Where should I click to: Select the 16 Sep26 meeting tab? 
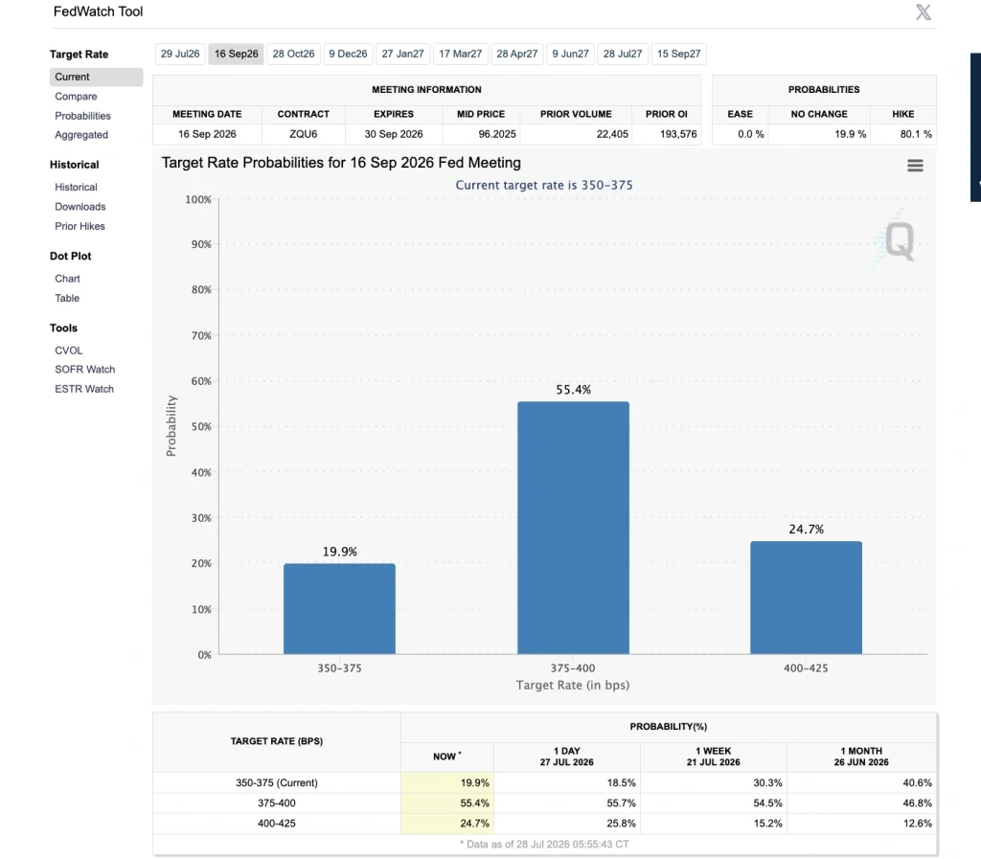[236, 54]
